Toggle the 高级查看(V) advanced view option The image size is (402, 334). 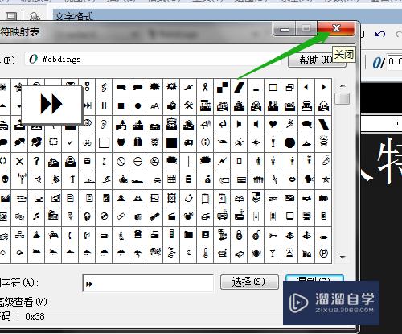[x=23, y=302]
